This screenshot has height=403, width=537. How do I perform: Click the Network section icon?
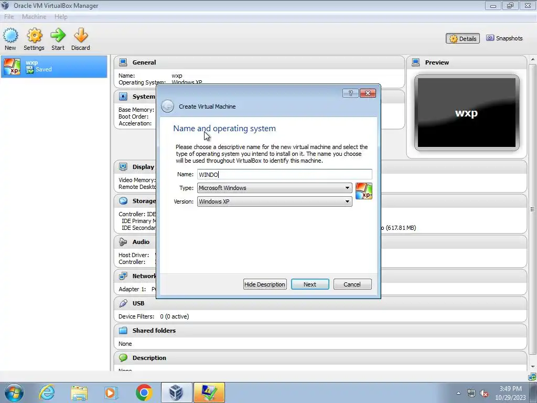click(x=123, y=276)
